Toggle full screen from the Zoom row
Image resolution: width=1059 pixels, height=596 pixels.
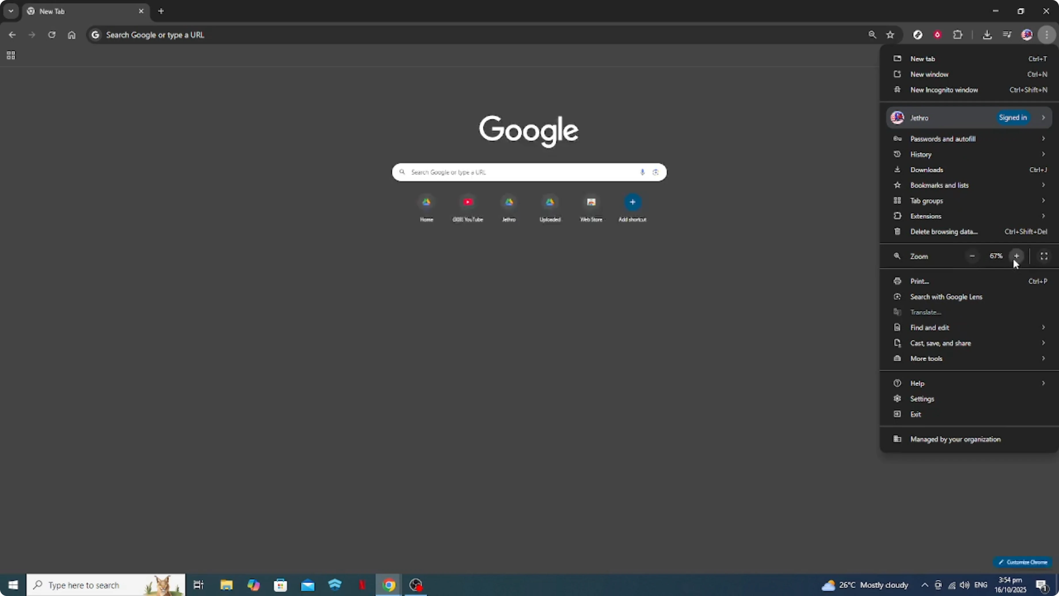click(x=1044, y=256)
